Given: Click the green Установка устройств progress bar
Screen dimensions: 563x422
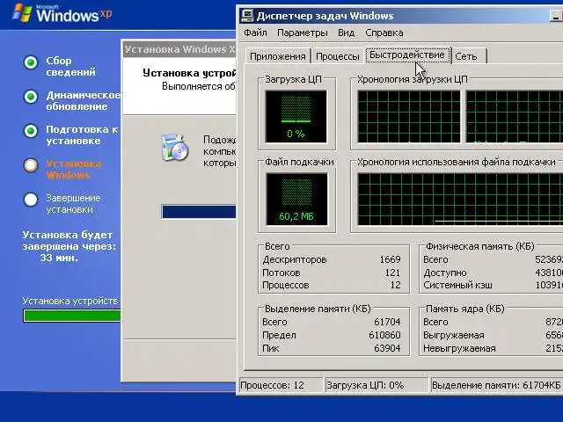Looking at the screenshot, I should pyautogui.click(x=72, y=316).
